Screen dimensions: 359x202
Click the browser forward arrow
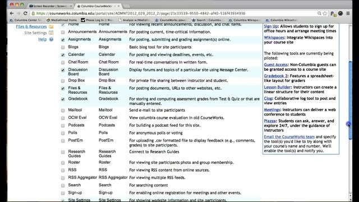(19, 13)
